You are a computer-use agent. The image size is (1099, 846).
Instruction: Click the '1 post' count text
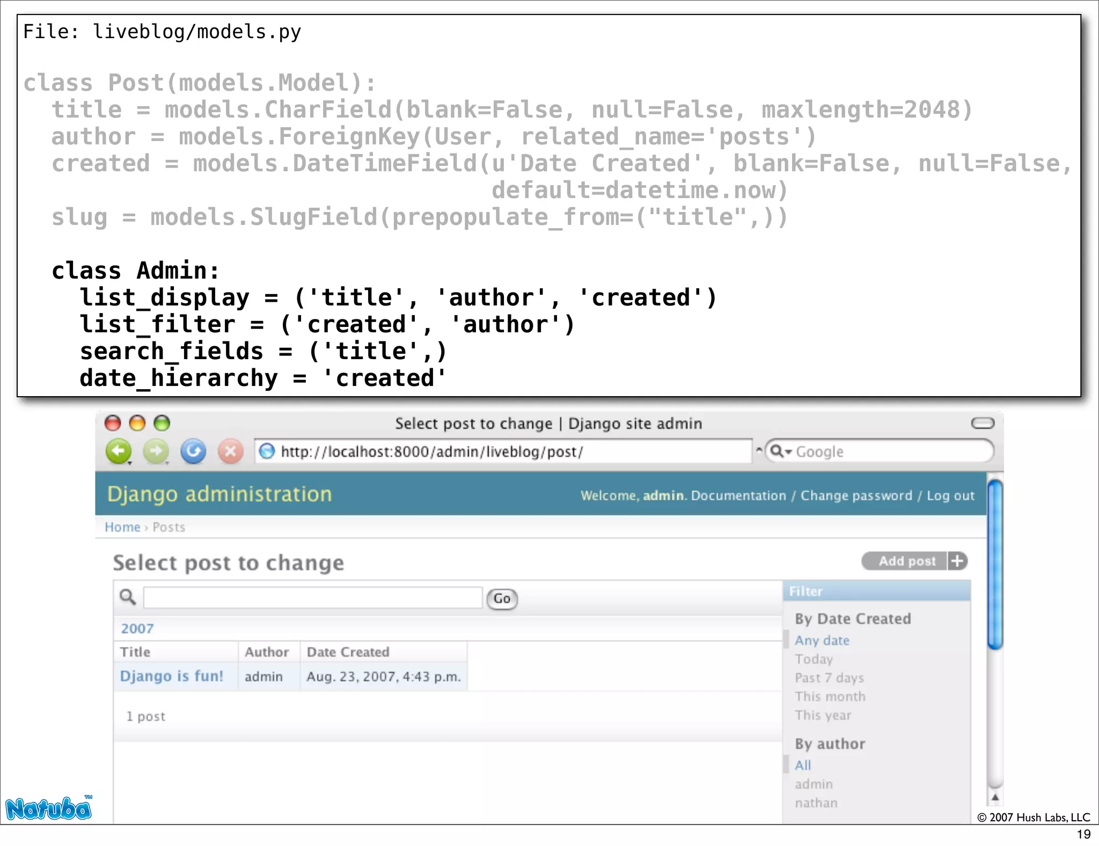[146, 717]
